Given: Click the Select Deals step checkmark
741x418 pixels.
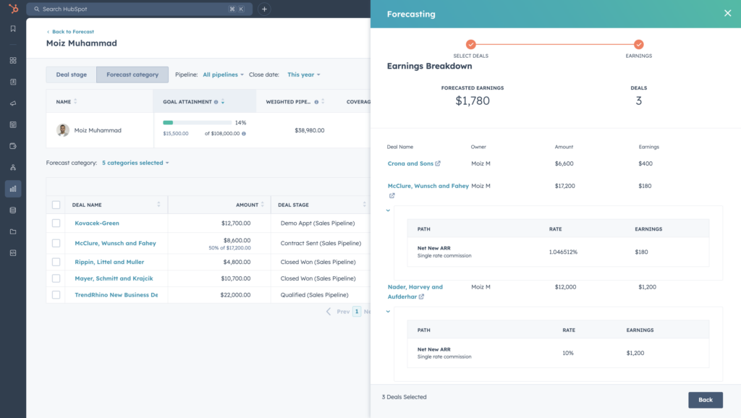Looking at the screenshot, I should click(x=470, y=44).
